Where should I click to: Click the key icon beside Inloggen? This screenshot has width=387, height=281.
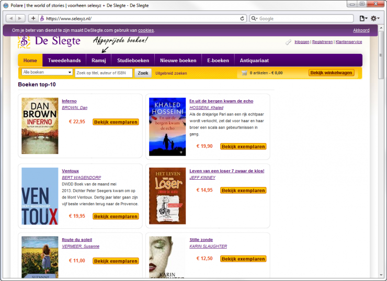click(288, 42)
